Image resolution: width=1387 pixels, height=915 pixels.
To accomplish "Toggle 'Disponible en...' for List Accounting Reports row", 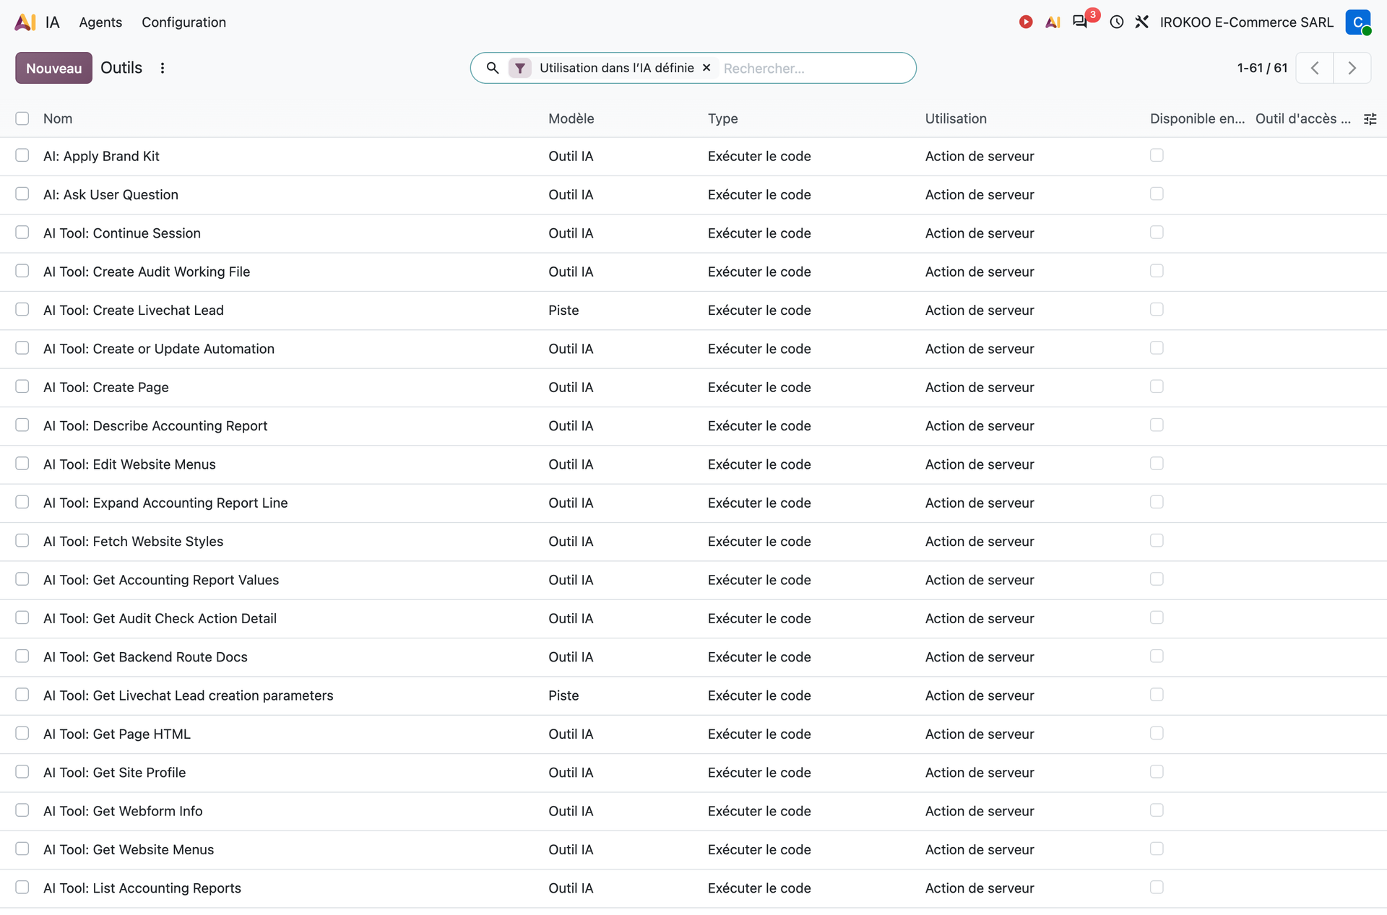I will click(1157, 887).
